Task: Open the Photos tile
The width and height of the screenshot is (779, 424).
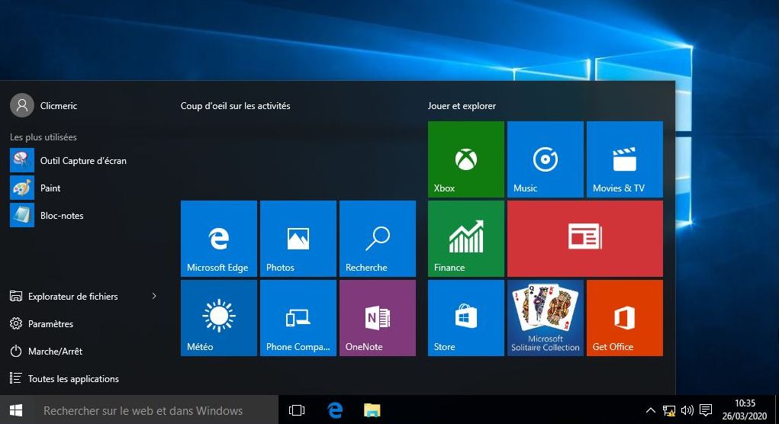Action: 298,239
